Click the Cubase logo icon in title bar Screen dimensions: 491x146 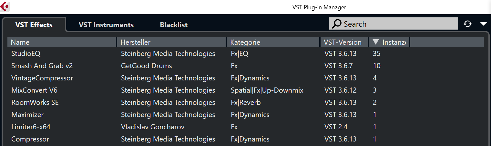5,6
